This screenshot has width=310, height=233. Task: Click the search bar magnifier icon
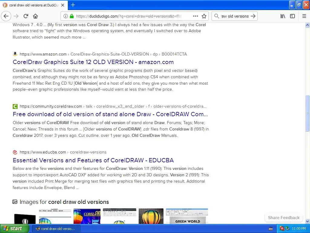[x=217, y=16]
